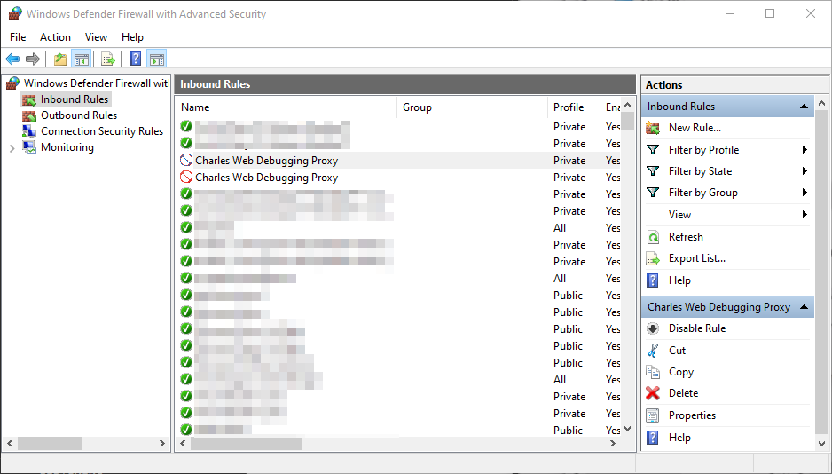Collapse the Charles Web Debugging Proxy actions section

pos(804,307)
